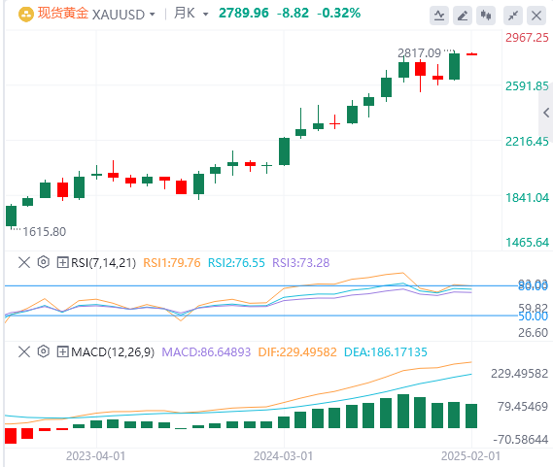Select the 现货黄金 instrument name
553x467 pixels.
(63, 14)
